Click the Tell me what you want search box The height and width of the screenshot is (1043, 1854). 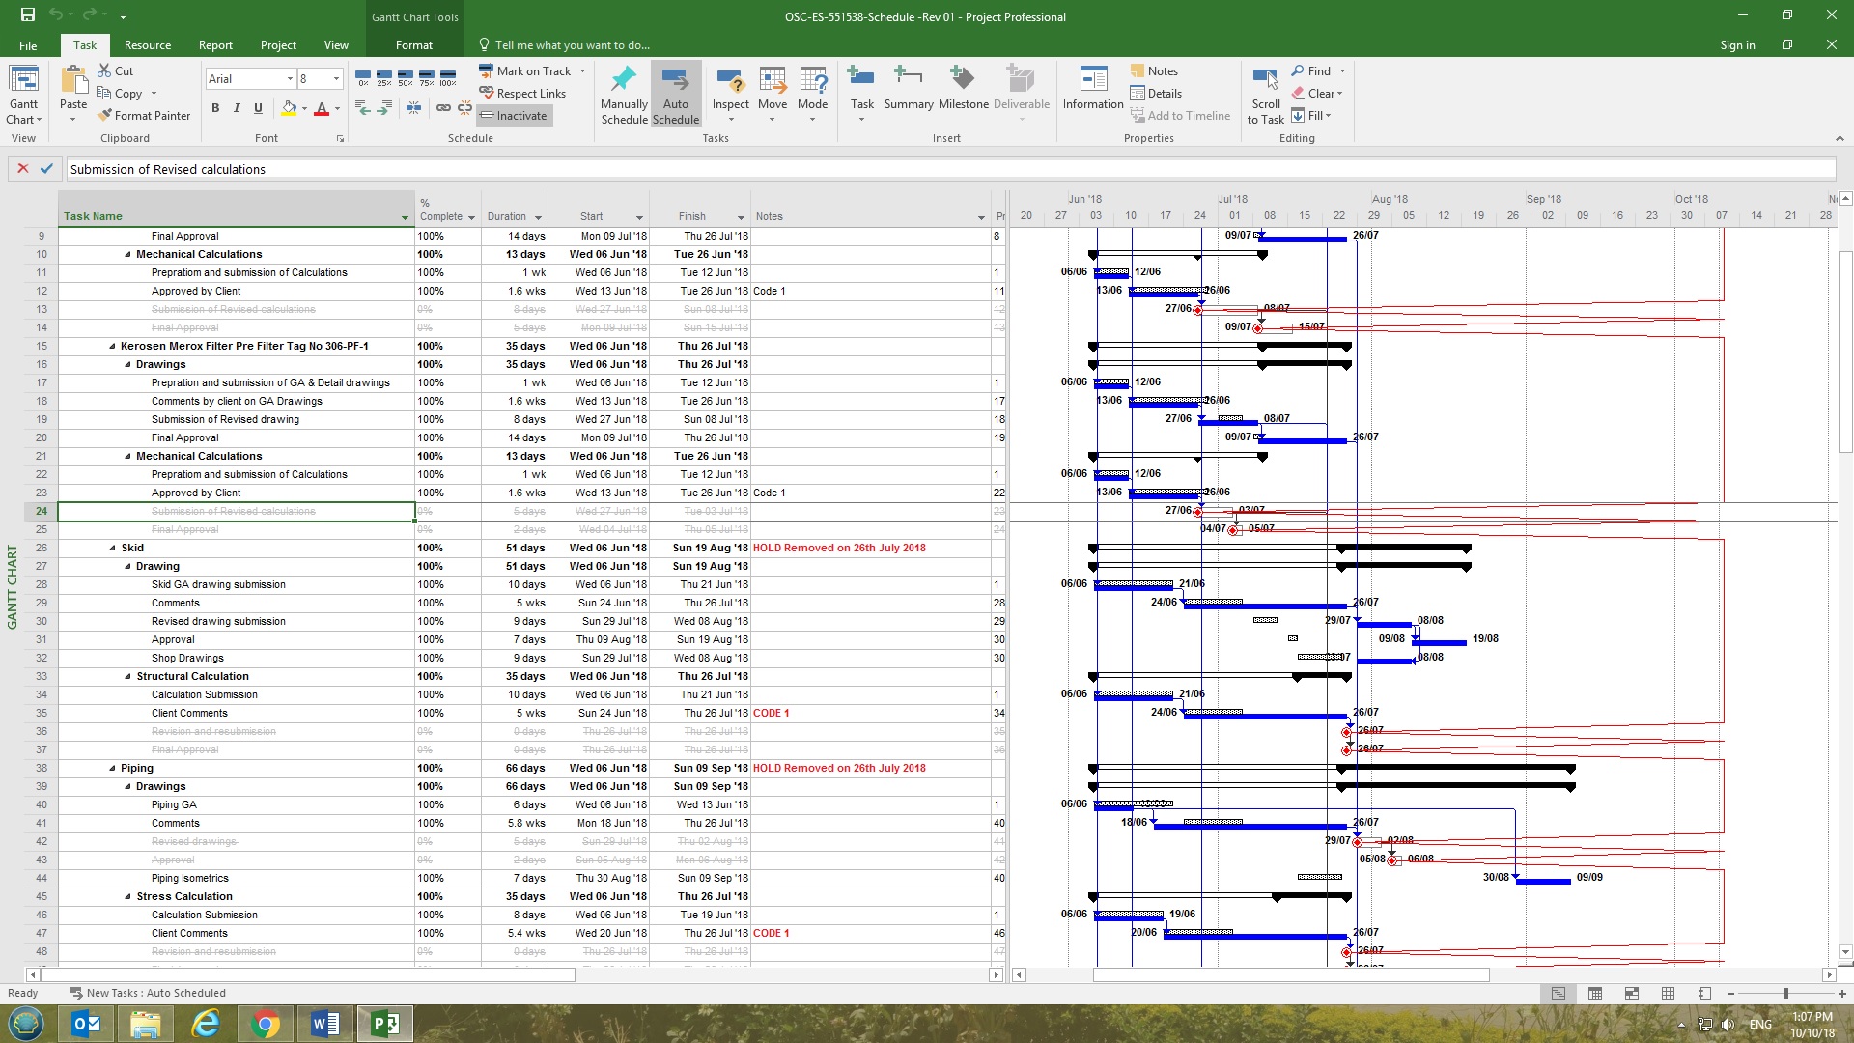tap(564, 45)
